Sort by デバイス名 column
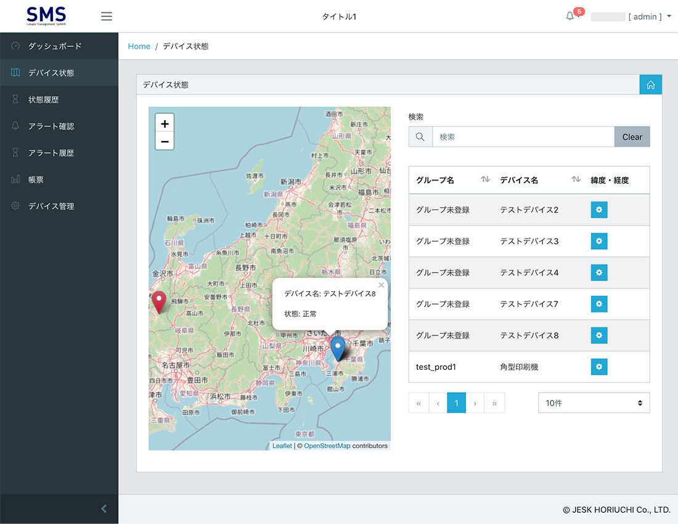 tap(539, 180)
